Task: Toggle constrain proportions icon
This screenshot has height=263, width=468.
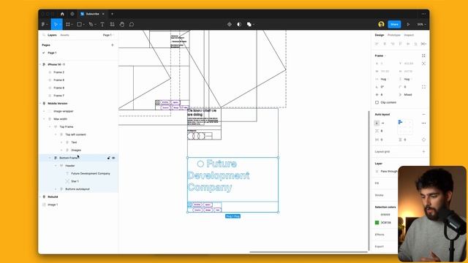Action: (x=423, y=64)
